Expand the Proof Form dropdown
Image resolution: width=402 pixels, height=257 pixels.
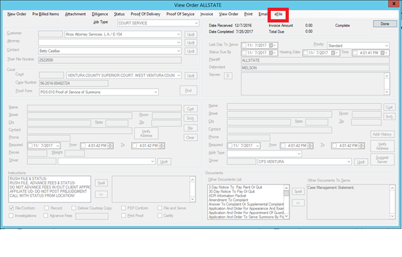[x=156, y=92]
